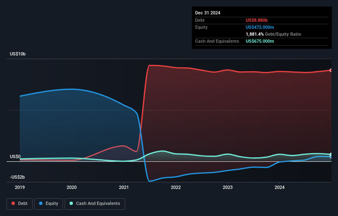Image resolution: width=338 pixels, height=216 pixels.
Task: Select the 2021 x-axis label
Action: click(x=124, y=187)
